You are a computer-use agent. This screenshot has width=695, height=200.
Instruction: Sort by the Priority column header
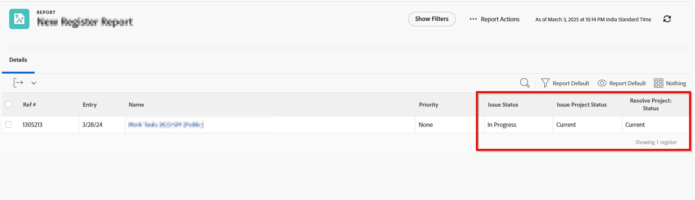(428, 105)
